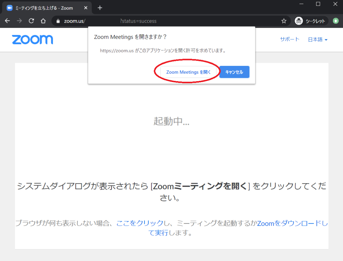This screenshot has height=261, width=343.
Task: Open a new tab with plus icon
Action: pyautogui.click(x=100, y=8)
